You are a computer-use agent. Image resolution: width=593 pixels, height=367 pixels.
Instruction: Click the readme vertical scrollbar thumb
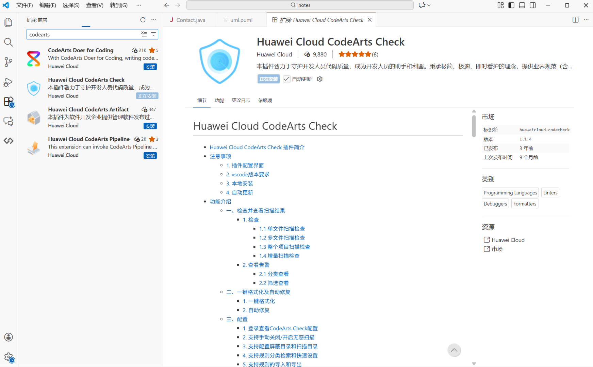pyautogui.click(x=474, y=126)
